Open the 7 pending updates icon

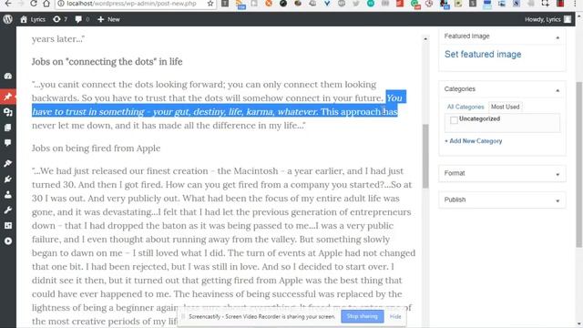tap(60, 19)
